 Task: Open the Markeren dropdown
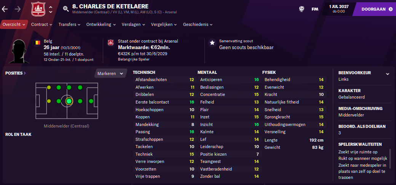pyautogui.click(x=111, y=73)
